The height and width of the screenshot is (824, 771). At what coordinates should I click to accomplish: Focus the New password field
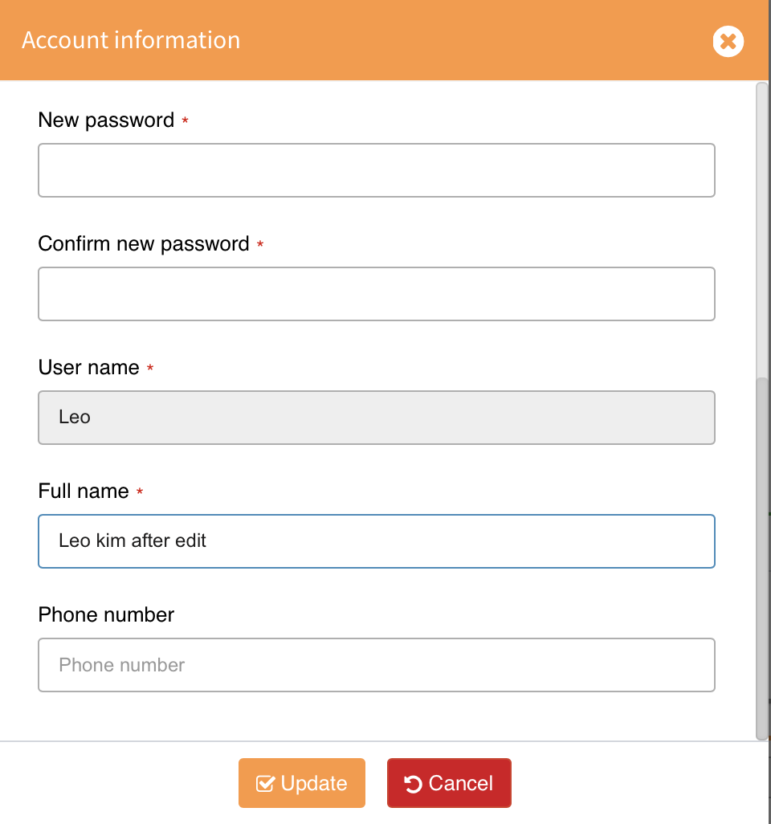click(376, 170)
